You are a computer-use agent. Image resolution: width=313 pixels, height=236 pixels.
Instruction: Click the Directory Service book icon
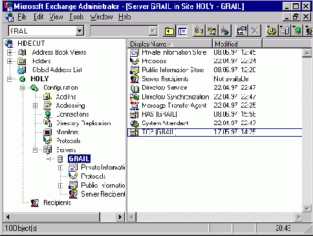click(x=135, y=88)
